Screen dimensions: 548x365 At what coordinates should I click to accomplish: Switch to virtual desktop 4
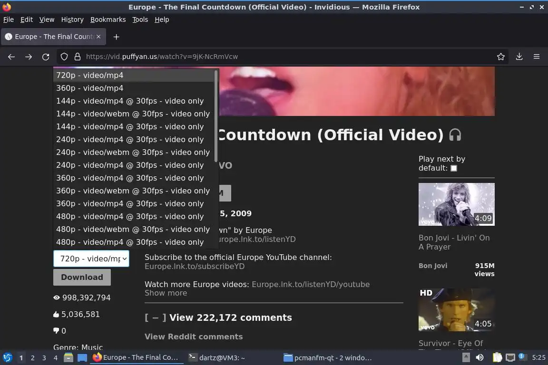pyautogui.click(x=56, y=358)
